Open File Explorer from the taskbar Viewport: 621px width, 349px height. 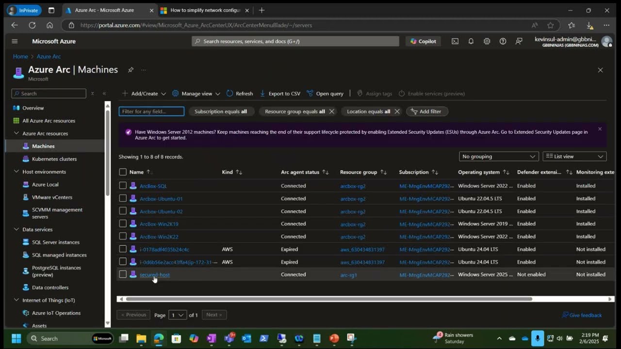141,338
